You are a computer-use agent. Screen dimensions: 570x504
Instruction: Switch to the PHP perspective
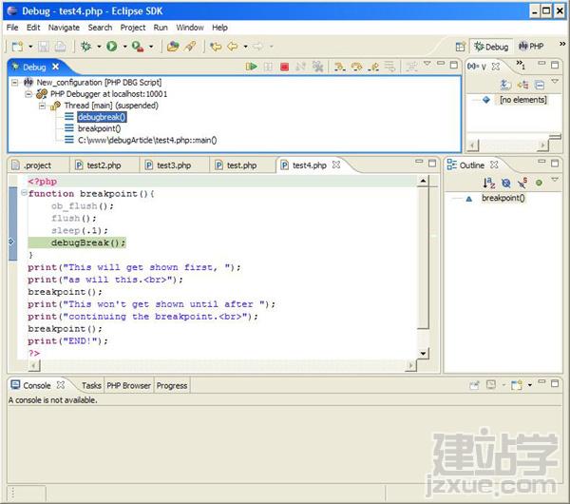tap(531, 47)
